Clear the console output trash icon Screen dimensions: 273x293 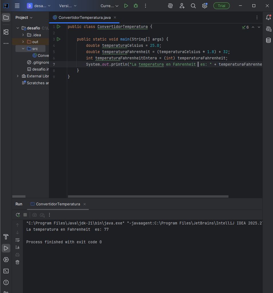pyautogui.click(x=17, y=262)
